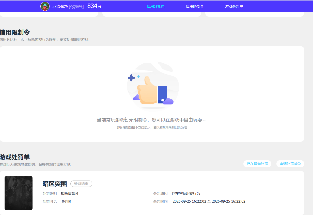Click the az134679 user avatar
Viewport: 313px width, 215px height.
[x=45, y=6]
